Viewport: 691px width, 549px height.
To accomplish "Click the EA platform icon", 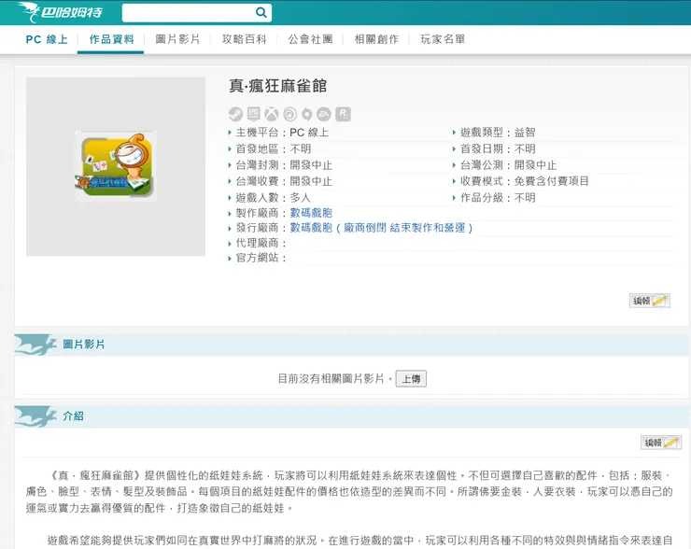I will click(324, 114).
